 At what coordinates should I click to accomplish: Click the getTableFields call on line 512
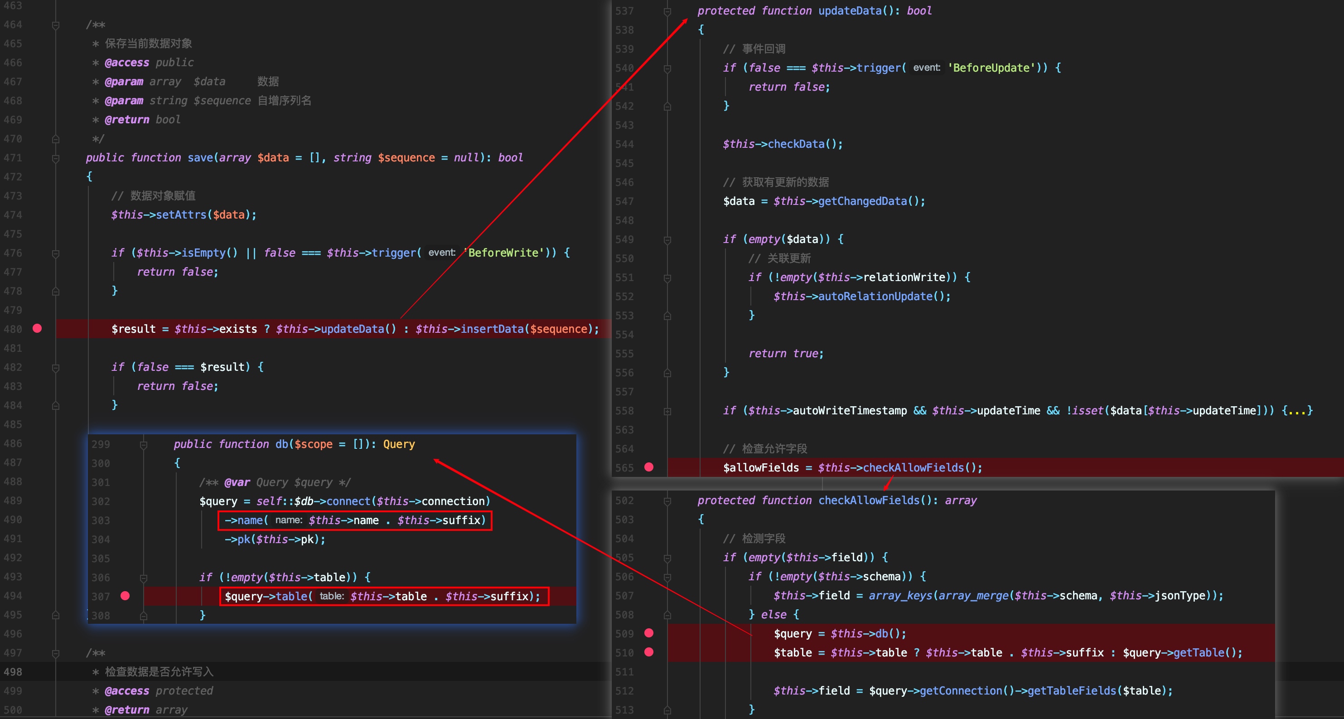pos(1072,690)
